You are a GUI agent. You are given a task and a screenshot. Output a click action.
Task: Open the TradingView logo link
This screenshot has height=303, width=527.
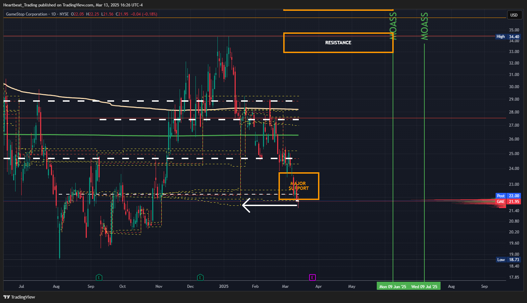coord(19,297)
